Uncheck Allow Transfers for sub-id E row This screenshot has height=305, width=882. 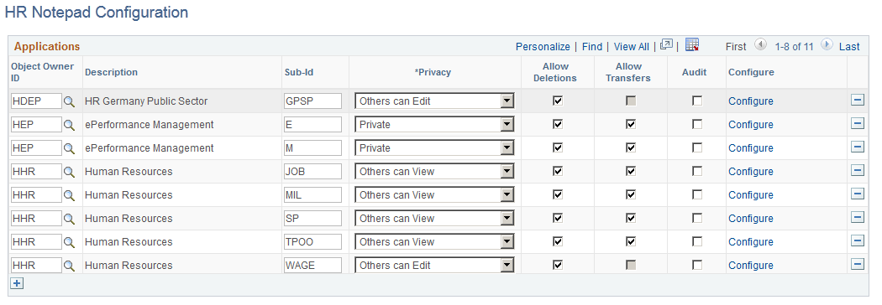(x=631, y=125)
